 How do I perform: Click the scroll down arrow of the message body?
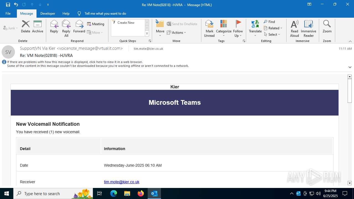point(350,183)
